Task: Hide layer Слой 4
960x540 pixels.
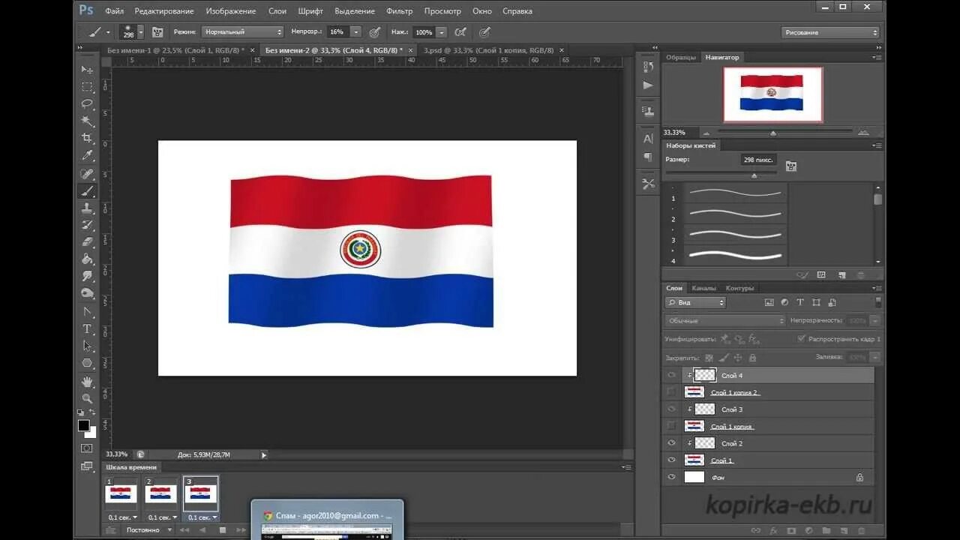Action: (671, 375)
